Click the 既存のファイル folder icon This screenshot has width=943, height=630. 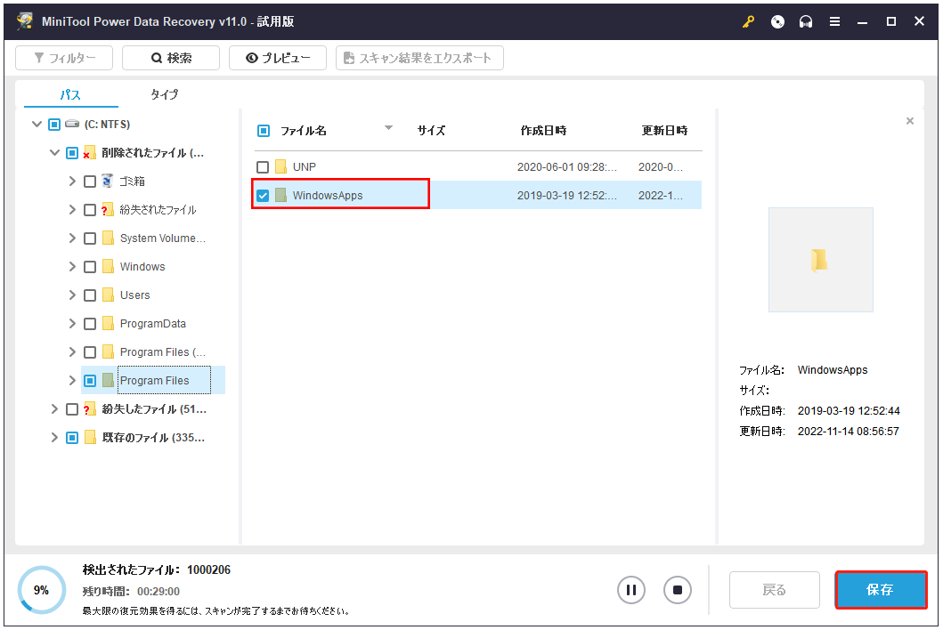point(90,437)
